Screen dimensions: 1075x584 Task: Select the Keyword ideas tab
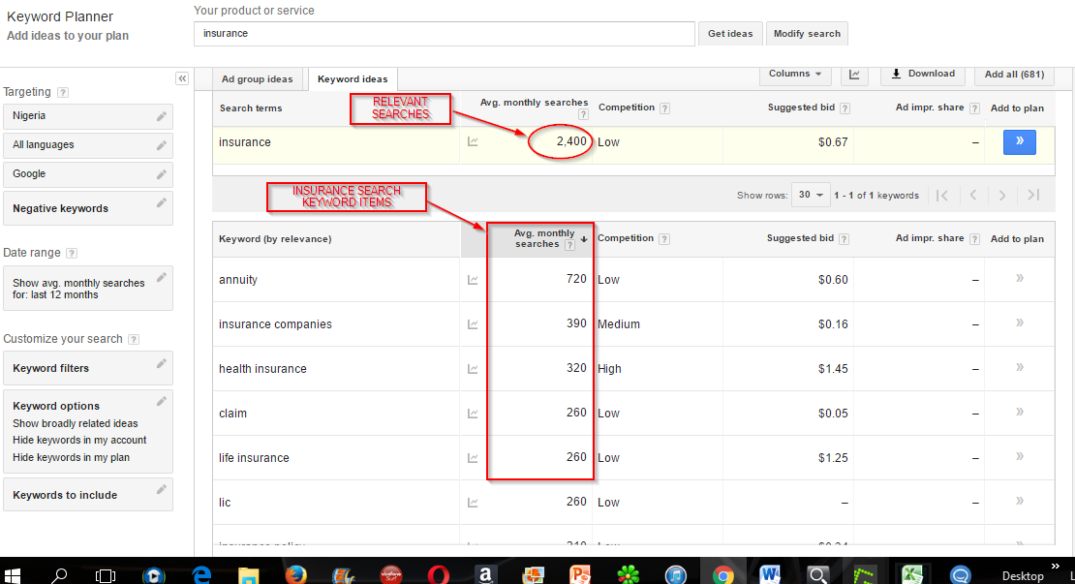(x=353, y=79)
